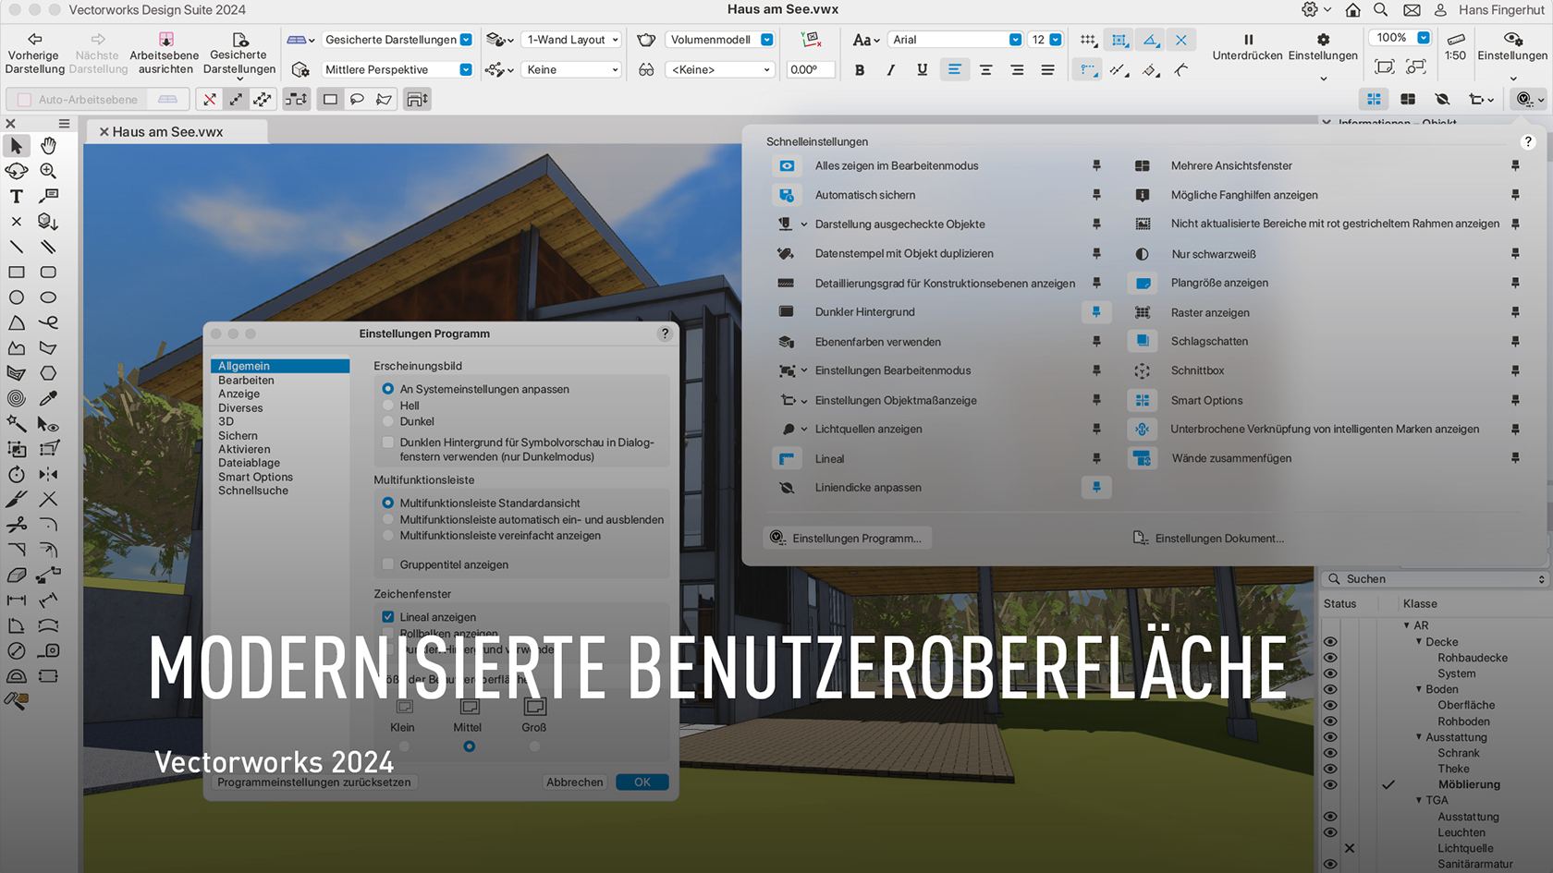This screenshot has height=873, width=1553.
Task: Select Multifunktionsleiste Standardansicht option
Action: tap(388, 503)
